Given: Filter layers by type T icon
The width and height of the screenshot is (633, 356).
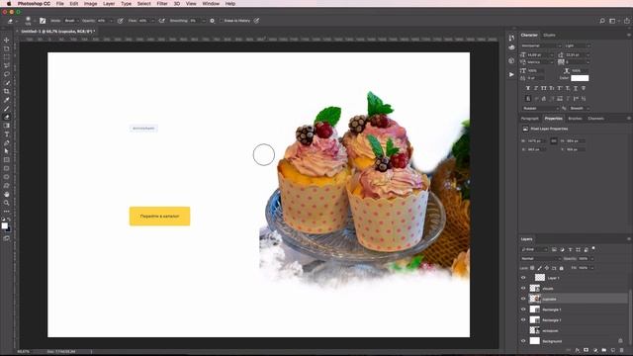Looking at the screenshot, I should 570,250.
